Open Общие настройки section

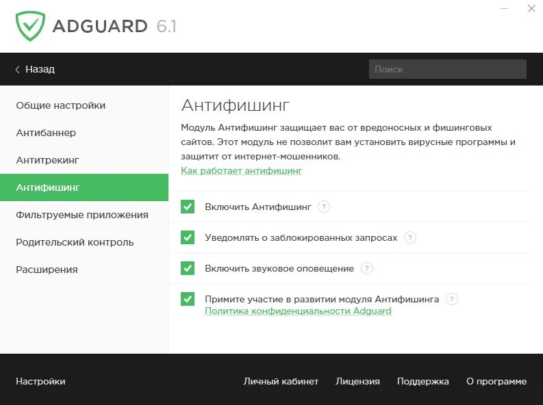(84, 105)
